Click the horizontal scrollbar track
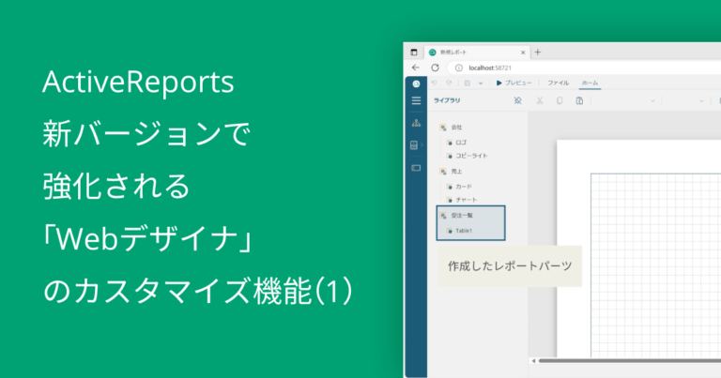The image size is (721, 378). [x=630, y=361]
